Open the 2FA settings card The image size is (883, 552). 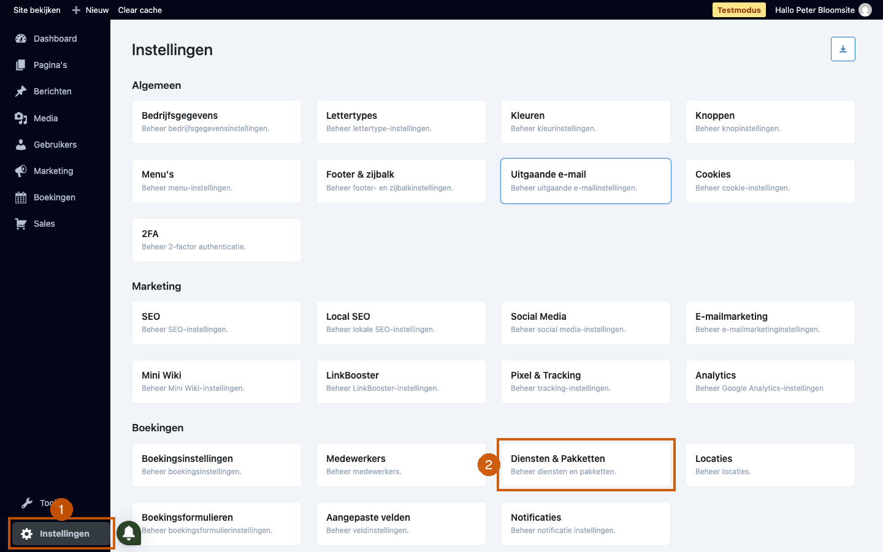(216, 240)
